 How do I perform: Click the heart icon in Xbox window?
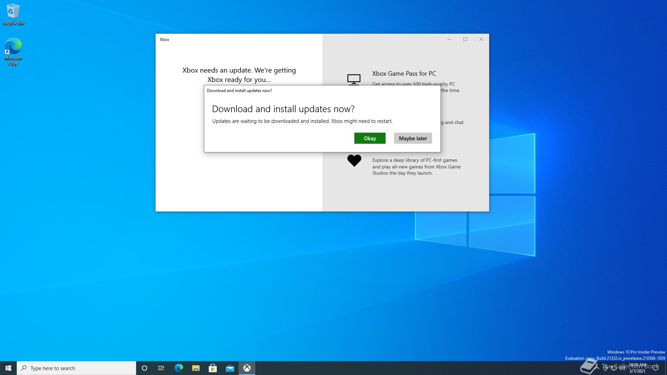click(x=354, y=160)
